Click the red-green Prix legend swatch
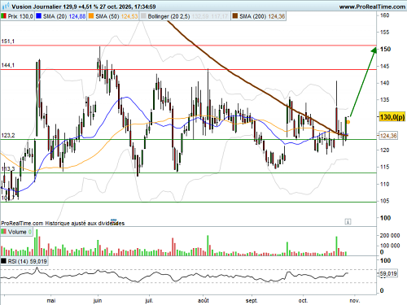Image resolution: width=407 pixels, height=305 pixels. [4, 16]
